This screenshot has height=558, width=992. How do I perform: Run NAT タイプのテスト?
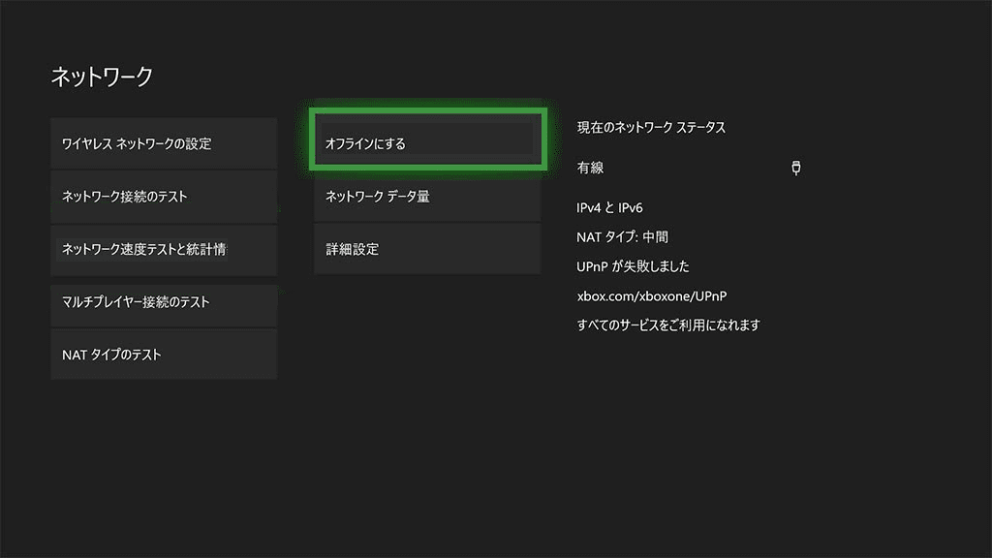[x=164, y=355]
